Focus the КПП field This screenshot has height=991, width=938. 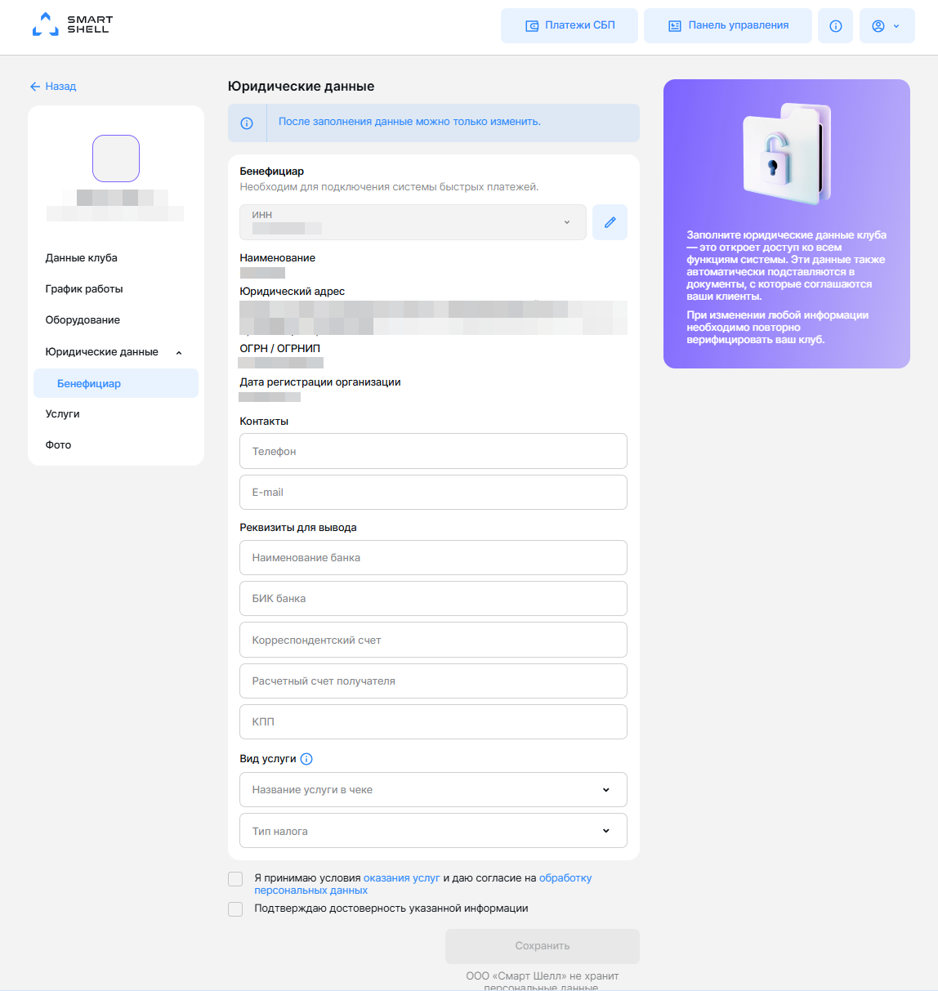point(433,721)
